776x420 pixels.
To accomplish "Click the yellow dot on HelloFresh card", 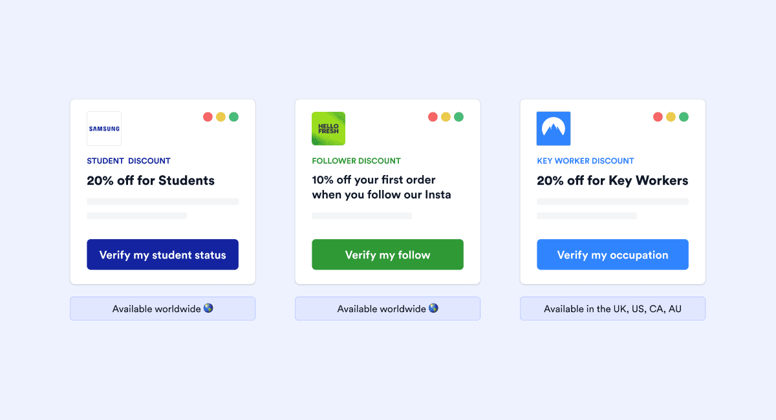I will (x=446, y=117).
